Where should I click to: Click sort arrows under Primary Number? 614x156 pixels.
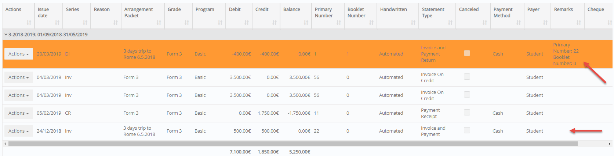(x=339, y=23)
